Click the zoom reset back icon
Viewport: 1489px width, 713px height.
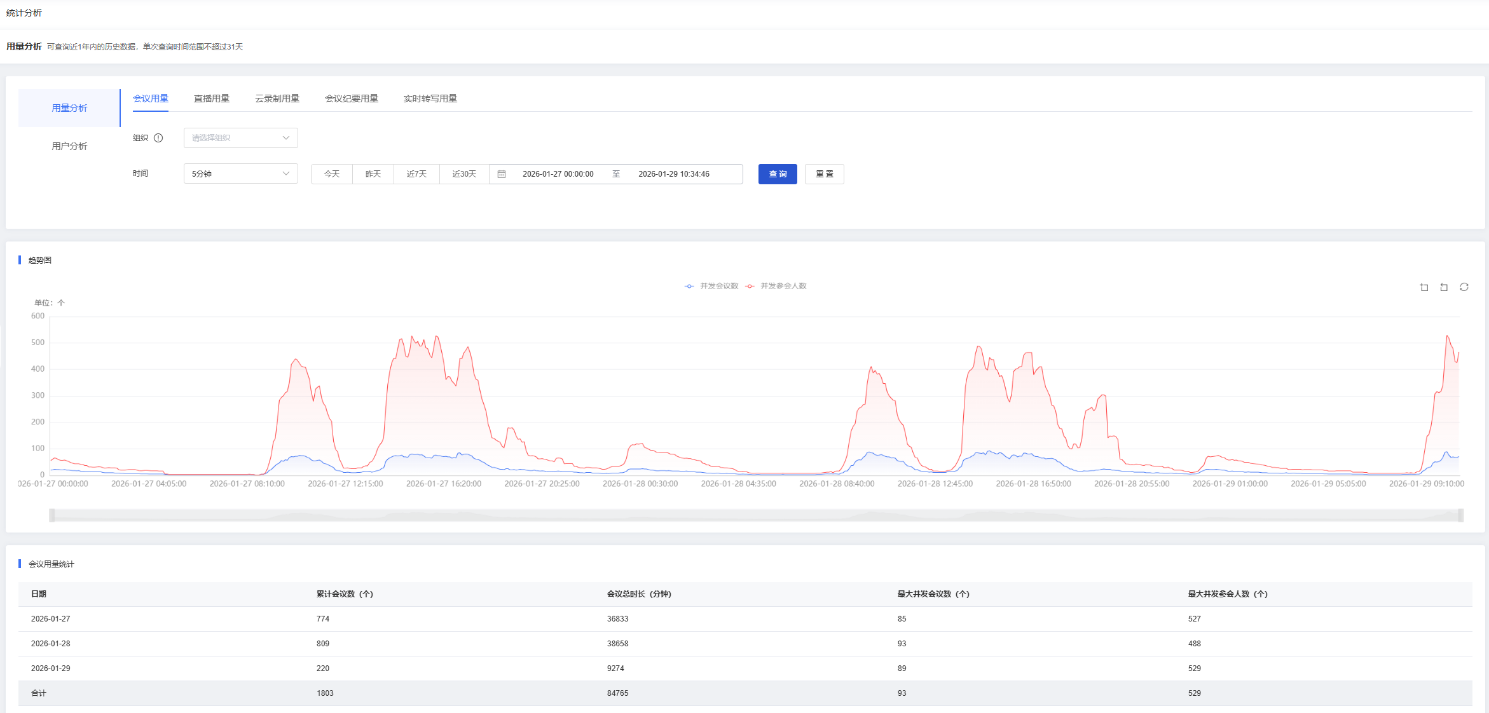coord(1444,287)
